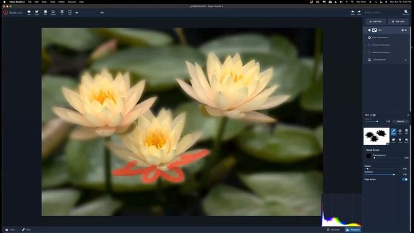Open the Help menu
The height and width of the screenshot is (233, 414).
click(82, 2)
